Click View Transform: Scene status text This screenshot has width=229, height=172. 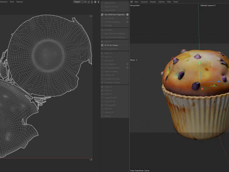point(140,171)
